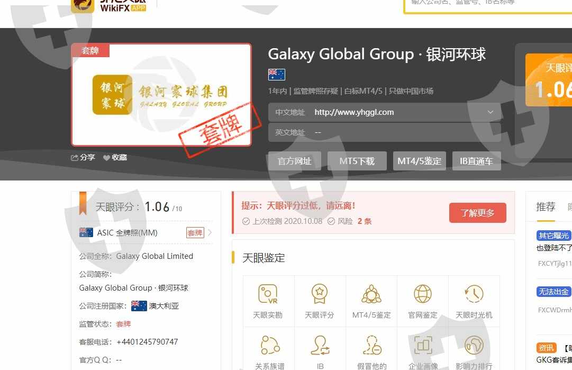This screenshot has width=572, height=370.
Task: Click the 监管牌照存疑 tag text
Action: 315,91
